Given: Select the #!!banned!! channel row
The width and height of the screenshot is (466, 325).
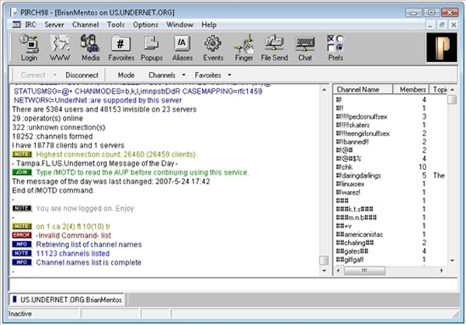Looking at the screenshot, I should click(390, 142).
